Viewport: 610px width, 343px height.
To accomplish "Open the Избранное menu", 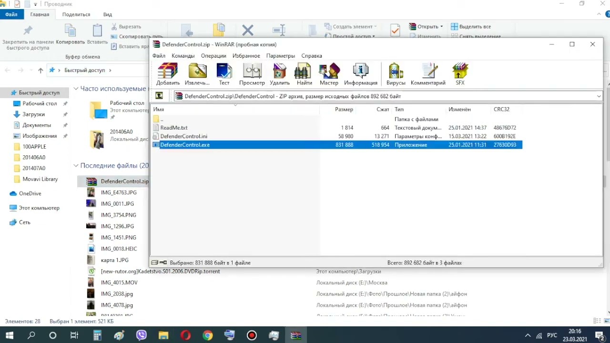I will 246,56.
